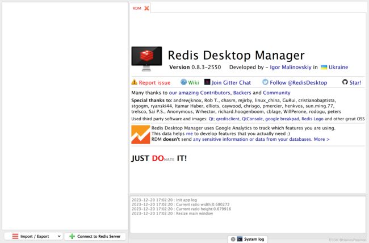Select 'Resize main window' log line
This screenshot has width=369, height=243.
click(172, 213)
